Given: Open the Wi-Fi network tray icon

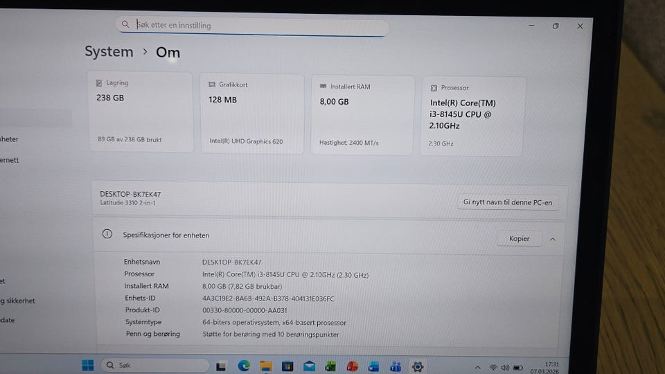Looking at the screenshot, I should coord(493,368).
